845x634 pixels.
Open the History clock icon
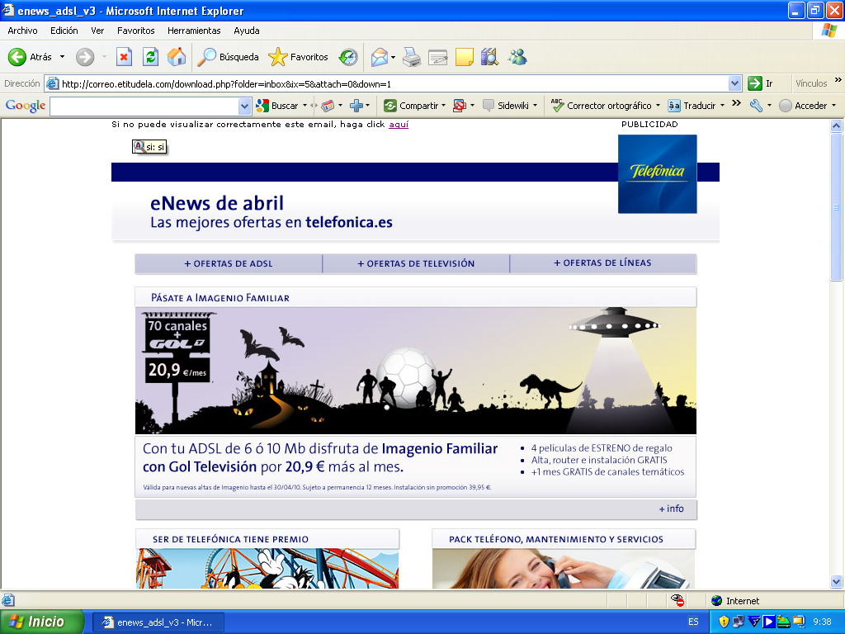[348, 57]
